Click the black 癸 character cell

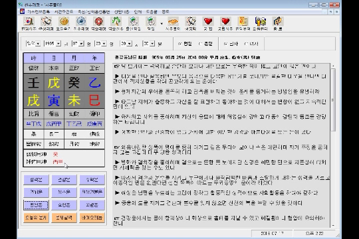pos(74,82)
